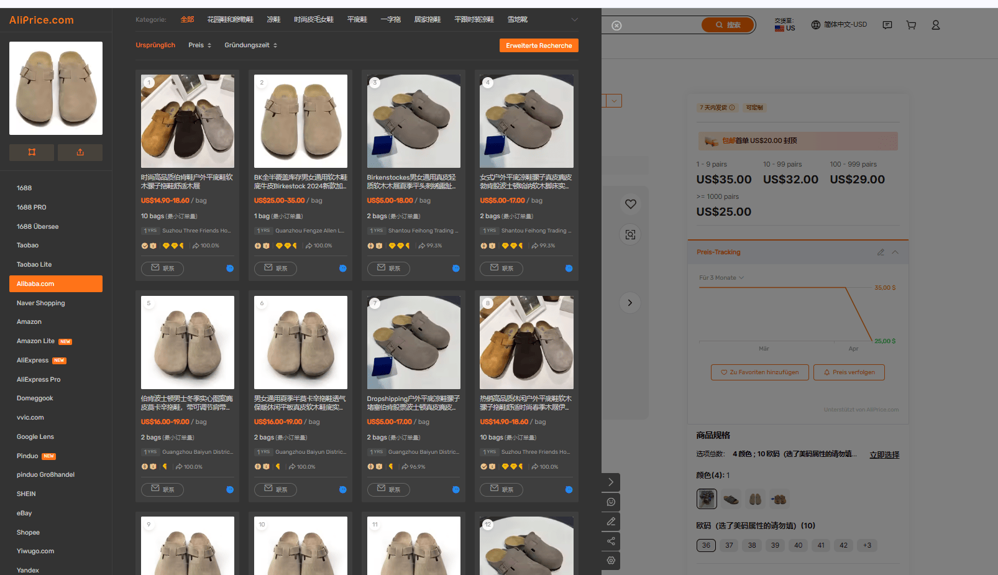Viewport: 998px width, 575px height.
Task: Select the first color swatch thumbnail
Action: pyautogui.click(x=707, y=499)
